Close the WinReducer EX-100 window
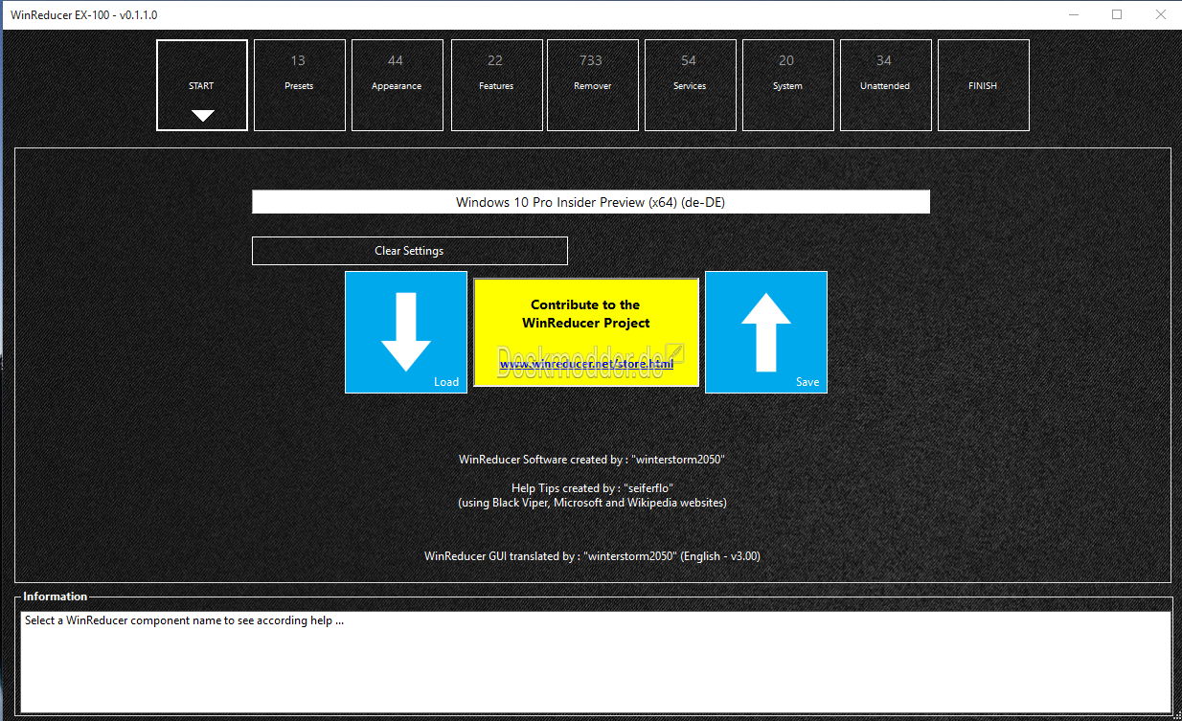This screenshot has height=721, width=1182. [1160, 14]
